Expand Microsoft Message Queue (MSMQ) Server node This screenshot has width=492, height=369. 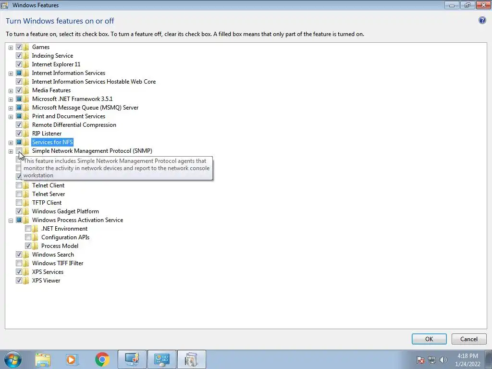point(11,108)
